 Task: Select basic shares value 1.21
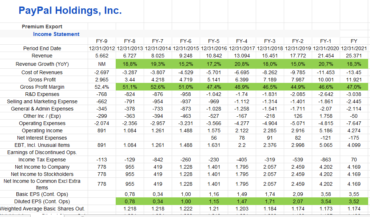tap(214, 209)
